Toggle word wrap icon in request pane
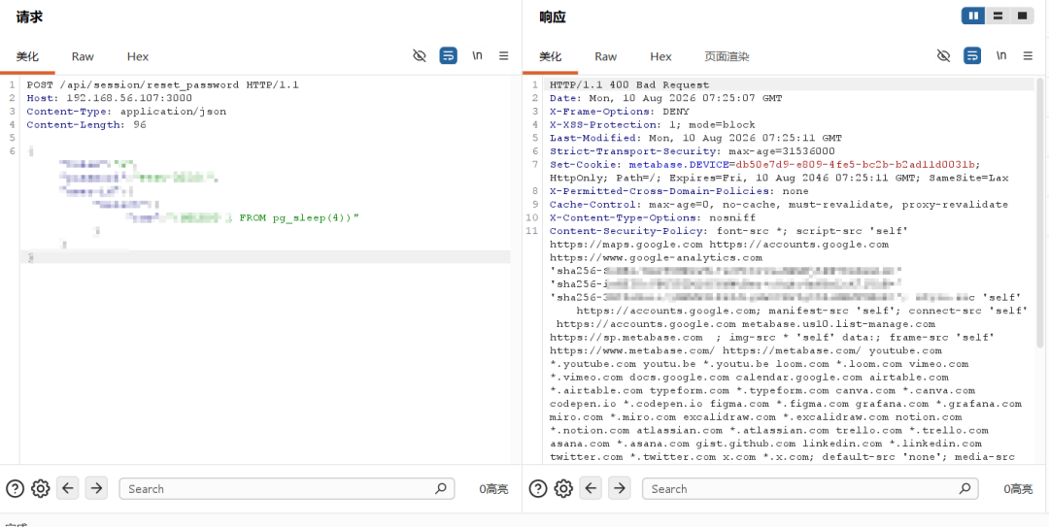The image size is (1049, 527). (448, 55)
